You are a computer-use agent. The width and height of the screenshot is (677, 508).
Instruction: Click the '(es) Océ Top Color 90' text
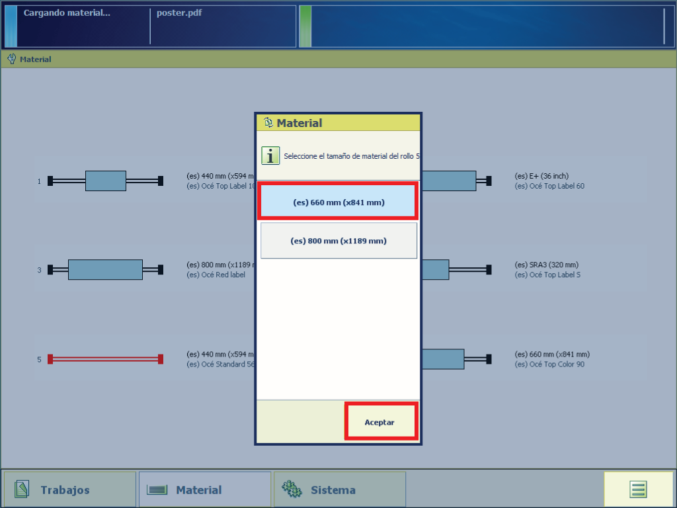click(x=549, y=364)
